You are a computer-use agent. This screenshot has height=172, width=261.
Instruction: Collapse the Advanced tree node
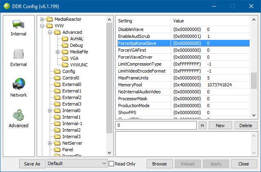tap(50, 32)
